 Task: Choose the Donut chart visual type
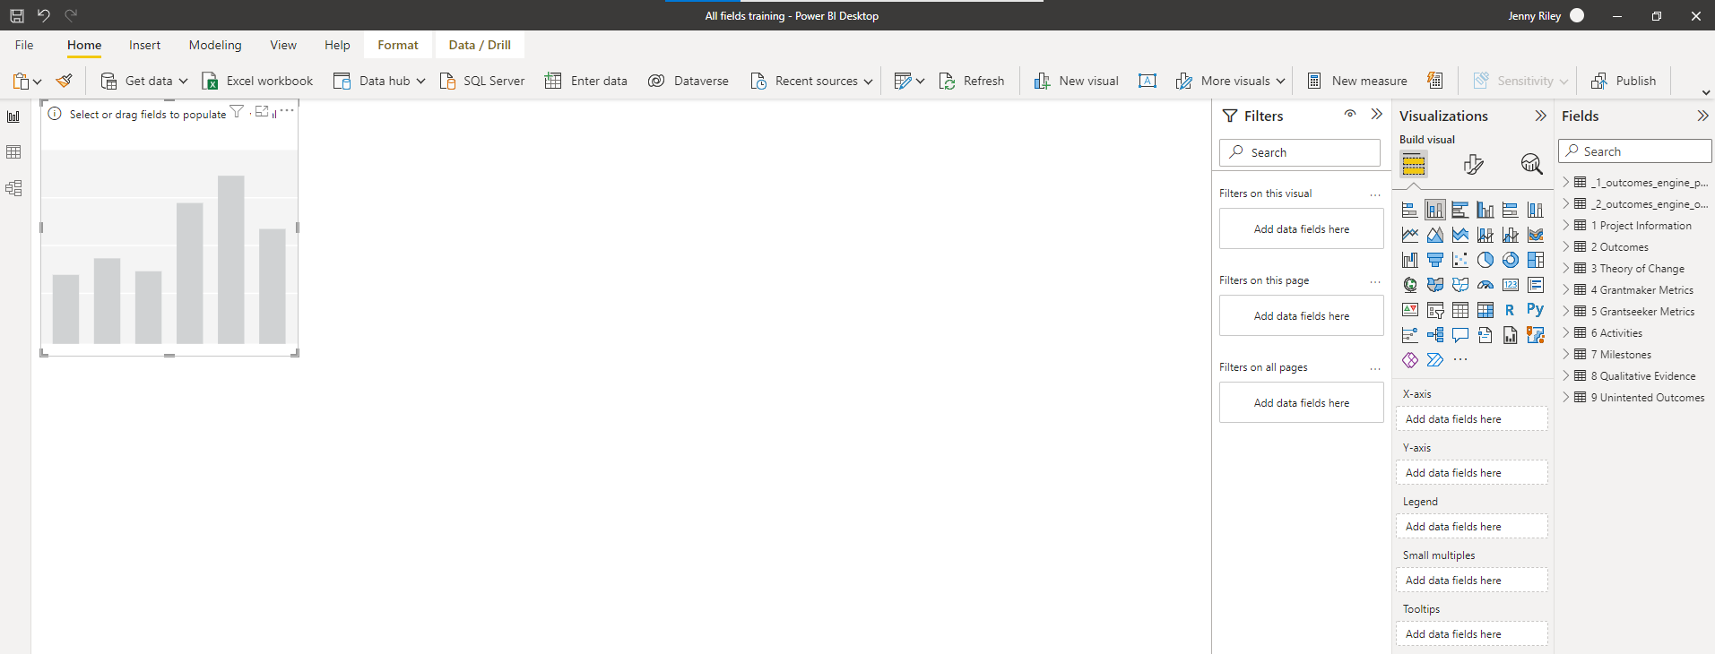click(1511, 260)
